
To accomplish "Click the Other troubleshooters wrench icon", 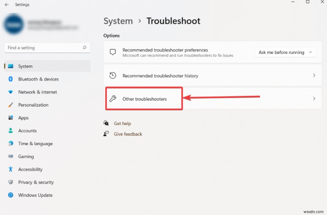I will point(113,99).
